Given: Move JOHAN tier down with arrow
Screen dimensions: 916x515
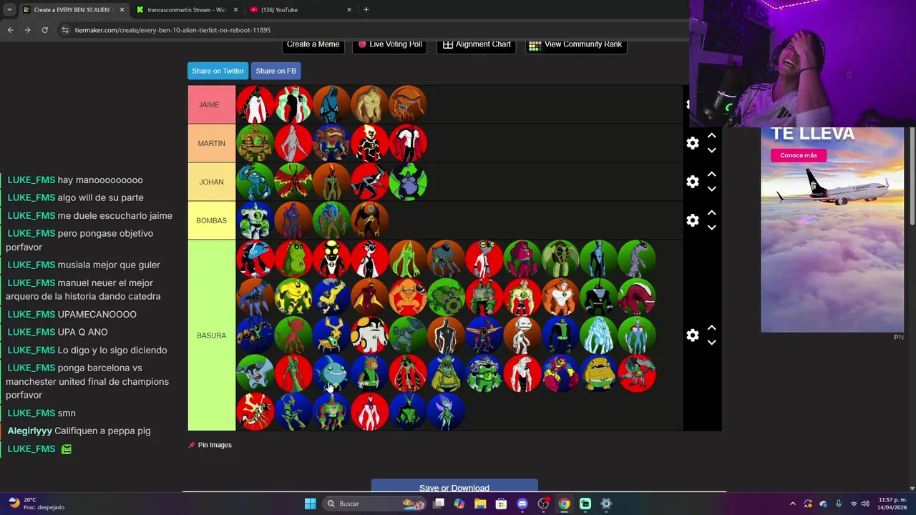Looking at the screenshot, I should 711,189.
